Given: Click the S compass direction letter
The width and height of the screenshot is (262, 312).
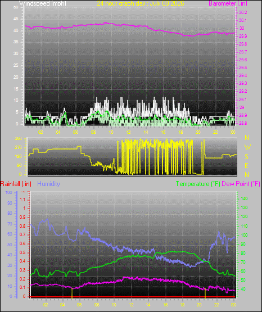Looking at the screenshot, I should point(246,157).
